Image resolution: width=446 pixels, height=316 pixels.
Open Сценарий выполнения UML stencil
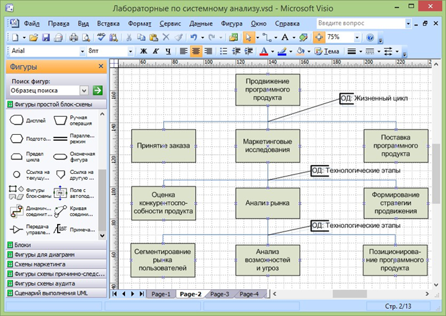pos(56,293)
